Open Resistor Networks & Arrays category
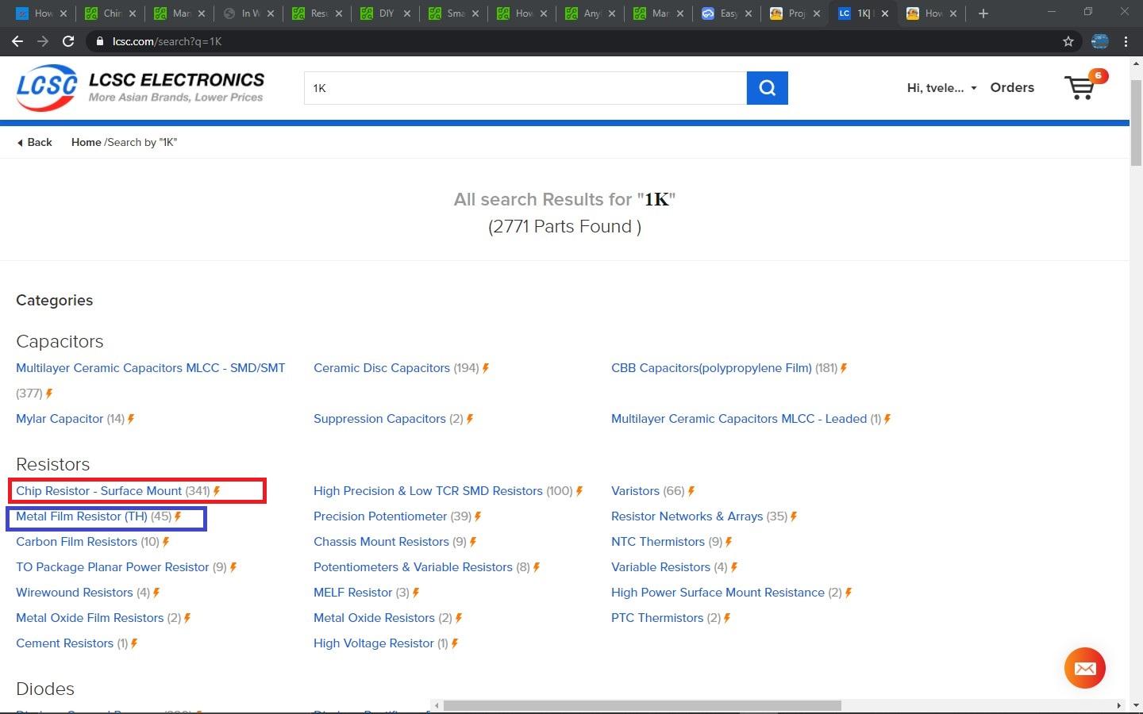This screenshot has height=714, width=1143. tap(687, 516)
